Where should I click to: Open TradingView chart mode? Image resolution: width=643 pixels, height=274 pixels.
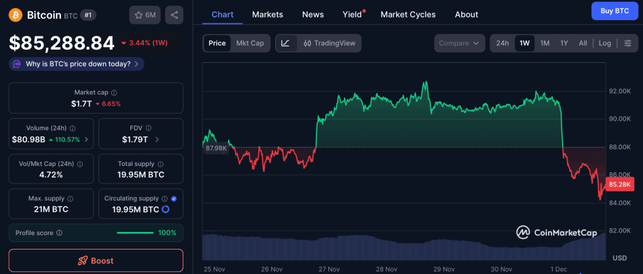(x=329, y=43)
